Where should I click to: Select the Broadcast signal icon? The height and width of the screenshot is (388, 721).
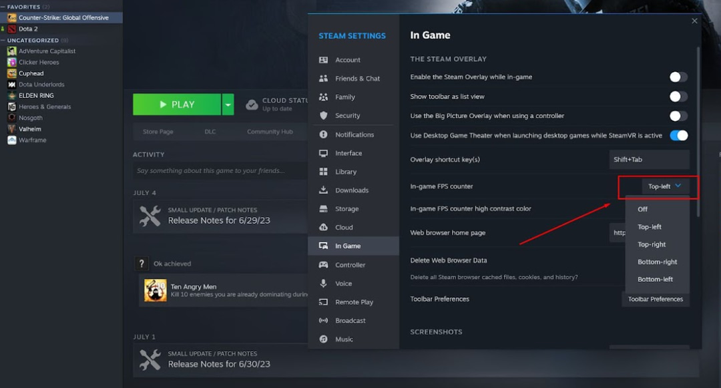click(323, 321)
